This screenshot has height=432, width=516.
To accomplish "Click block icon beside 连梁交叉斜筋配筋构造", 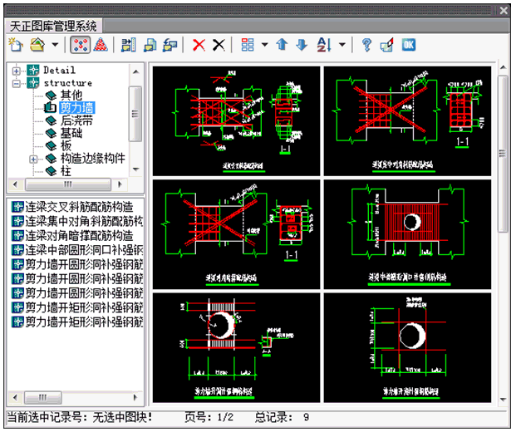I will pyautogui.click(x=17, y=207).
